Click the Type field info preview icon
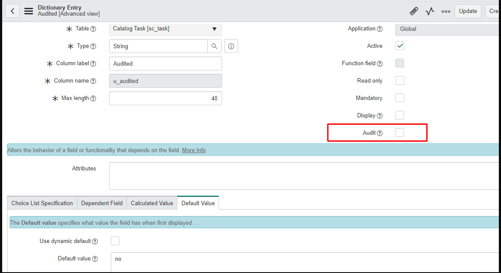Viewport: 501px width, 273px height. (231, 47)
